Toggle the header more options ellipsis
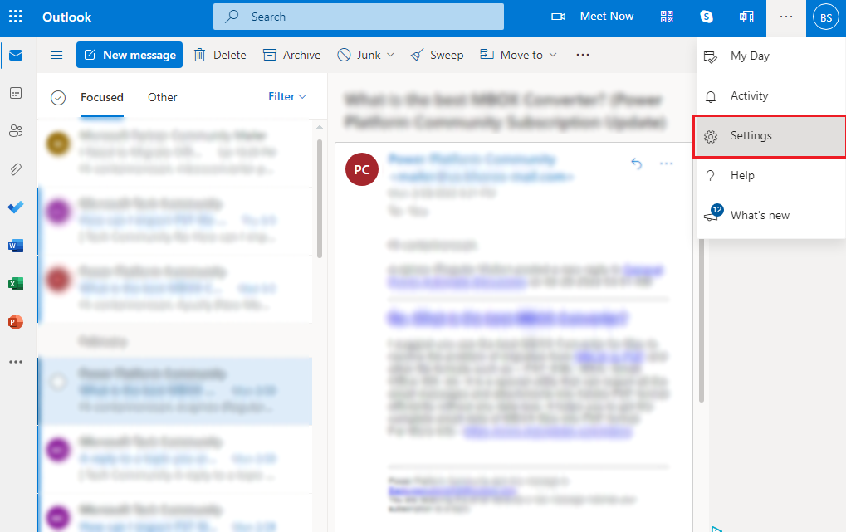Screen dimensions: 846x532 click(x=786, y=17)
